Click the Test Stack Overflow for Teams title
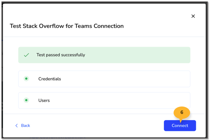The image size is (218, 140). pos(67,26)
